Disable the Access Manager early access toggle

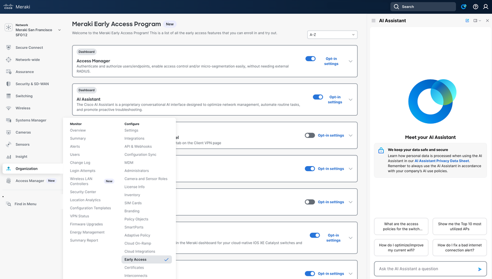click(310, 59)
